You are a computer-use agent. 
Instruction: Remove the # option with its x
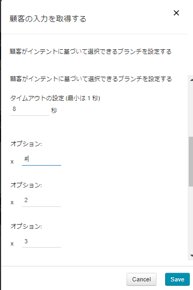click(12, 162)
